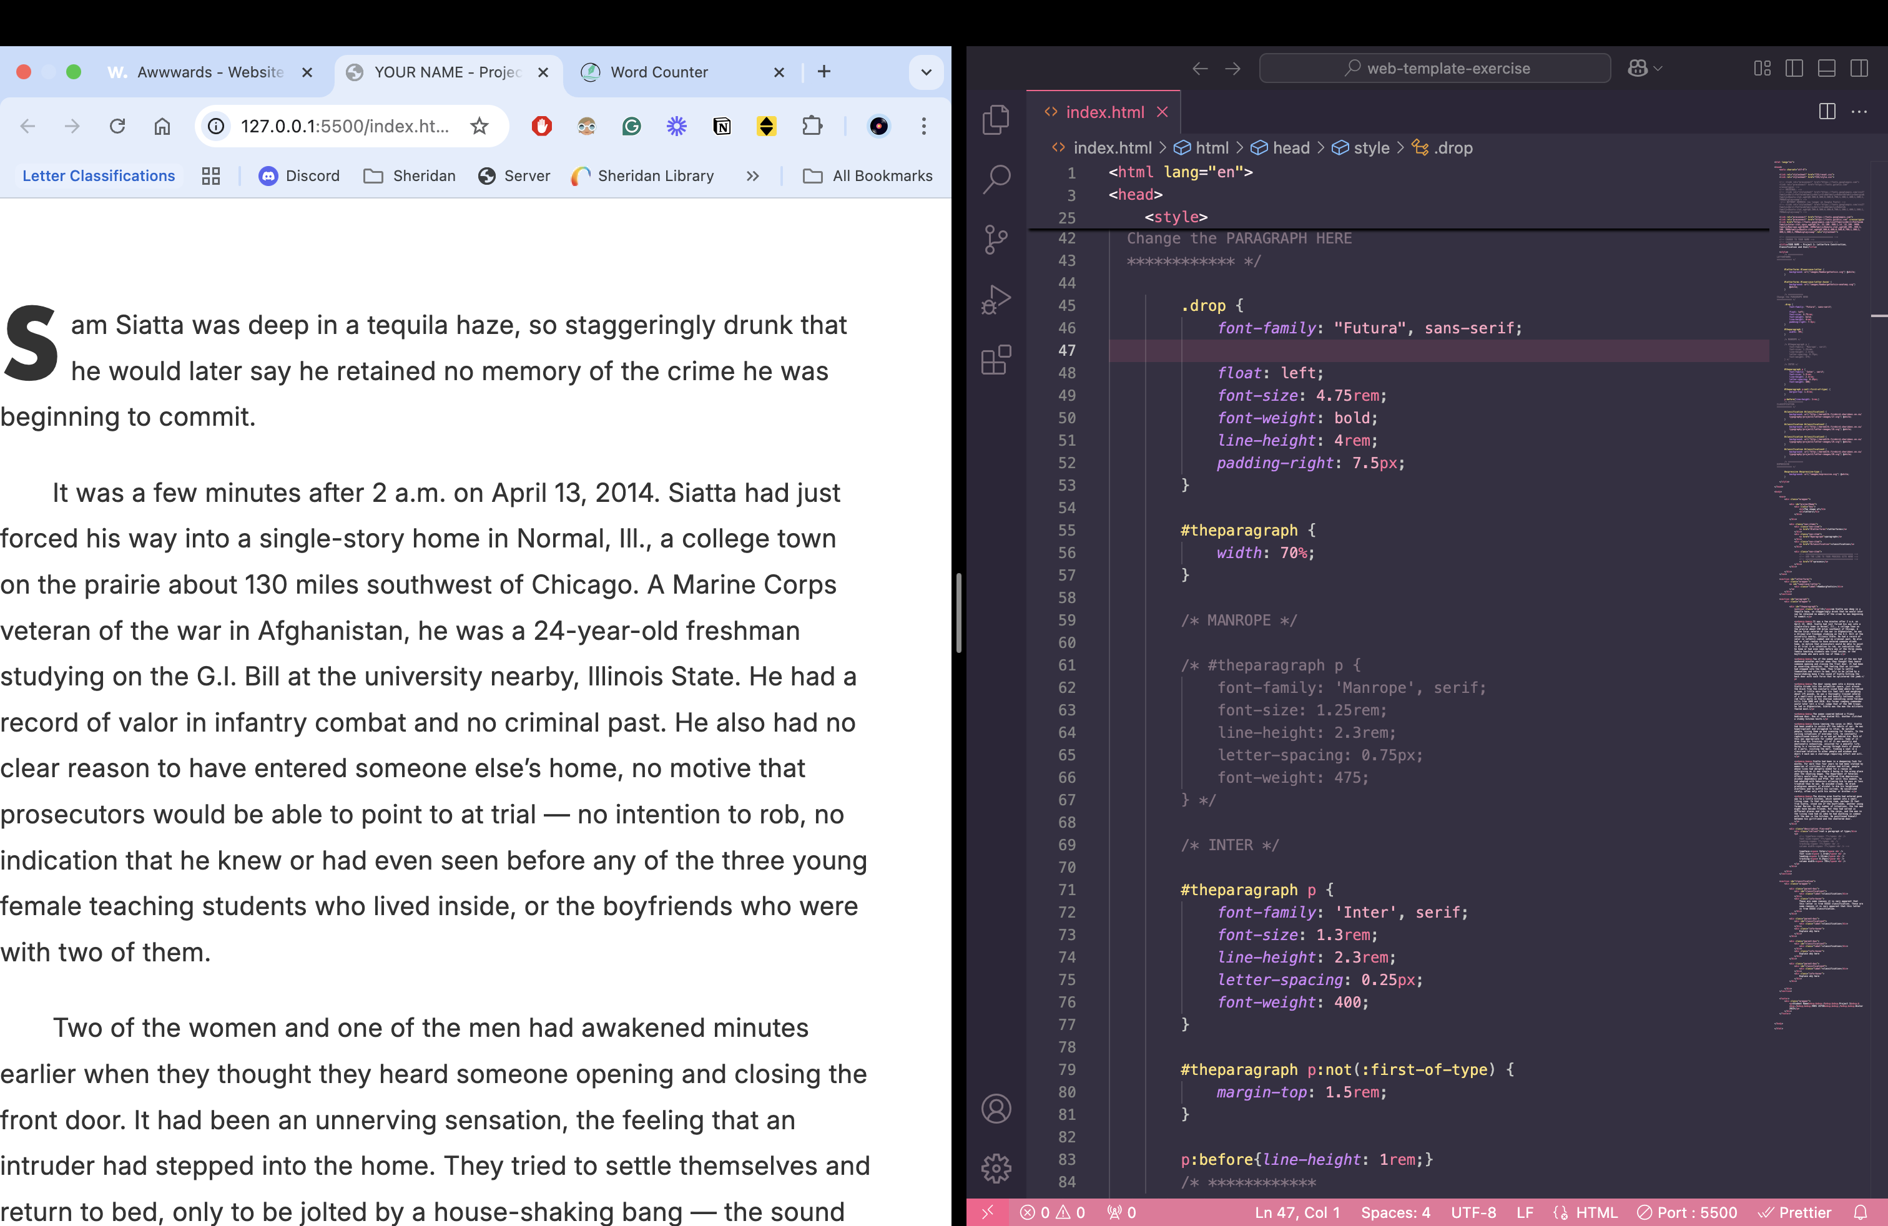Select the index.html editor tab
The height and width of the screenshot is (1226, 1888).
(1104, 112)
